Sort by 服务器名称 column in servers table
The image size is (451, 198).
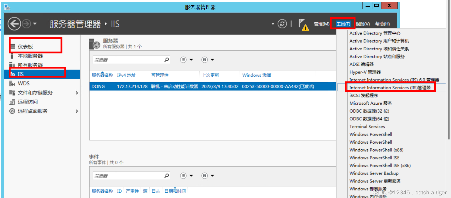pos(102,75)
